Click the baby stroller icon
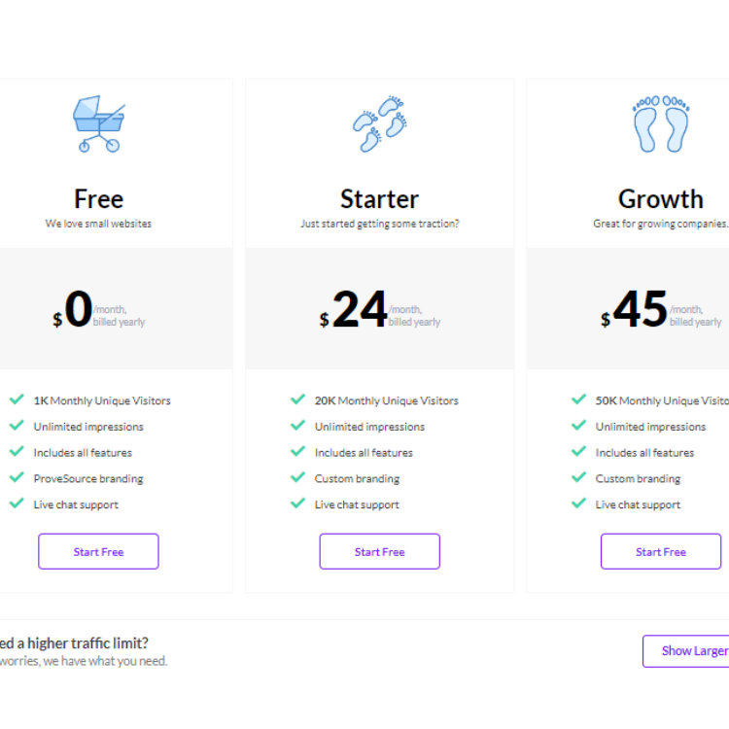Screen dimensions: 729x729 98,123
